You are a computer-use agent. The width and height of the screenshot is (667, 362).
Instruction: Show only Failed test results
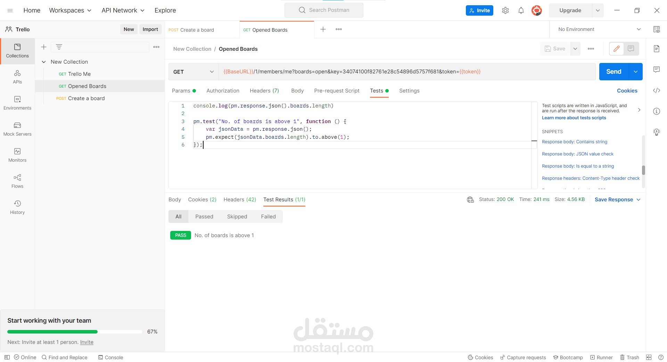pos(268,217)
